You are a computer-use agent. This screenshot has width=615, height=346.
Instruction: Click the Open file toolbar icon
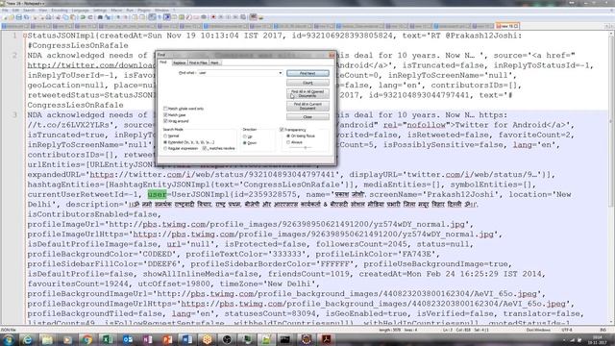(12, 17)
